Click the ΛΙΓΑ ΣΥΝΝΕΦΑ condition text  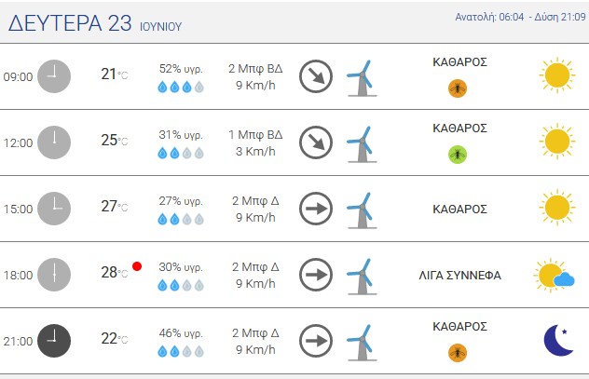459,276
